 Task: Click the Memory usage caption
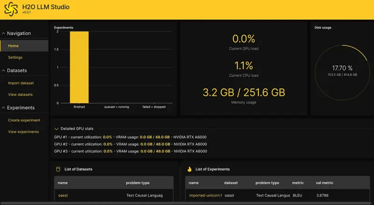point(244,102)
